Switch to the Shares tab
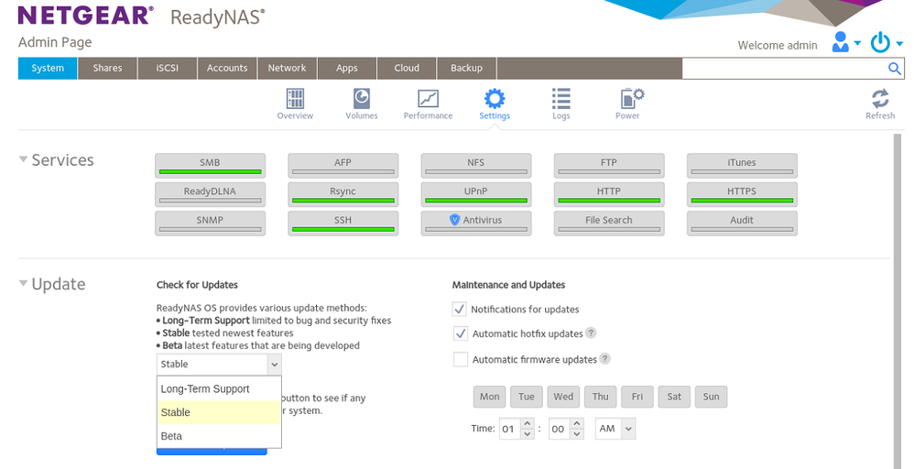The height and width of the screenshot is (469, 914). pyautogui.click(x=108, y=69)
